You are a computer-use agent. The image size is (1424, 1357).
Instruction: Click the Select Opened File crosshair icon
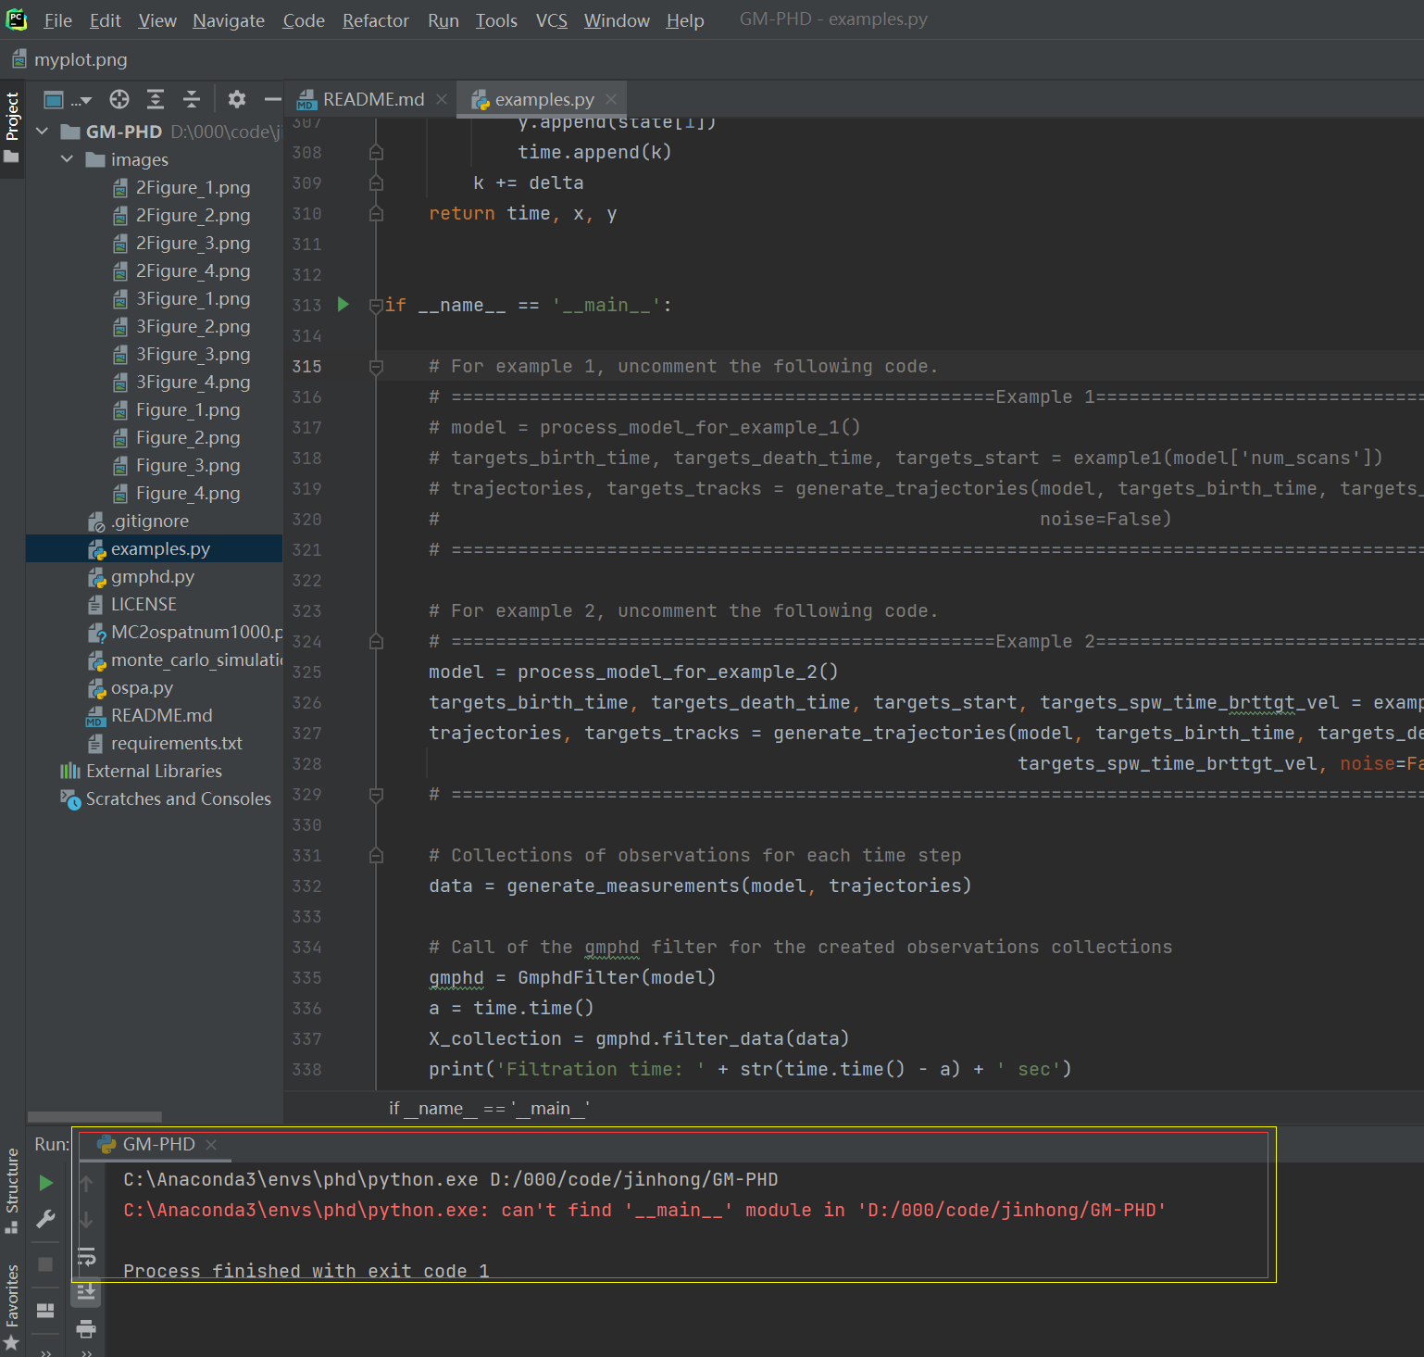point(119,100)
